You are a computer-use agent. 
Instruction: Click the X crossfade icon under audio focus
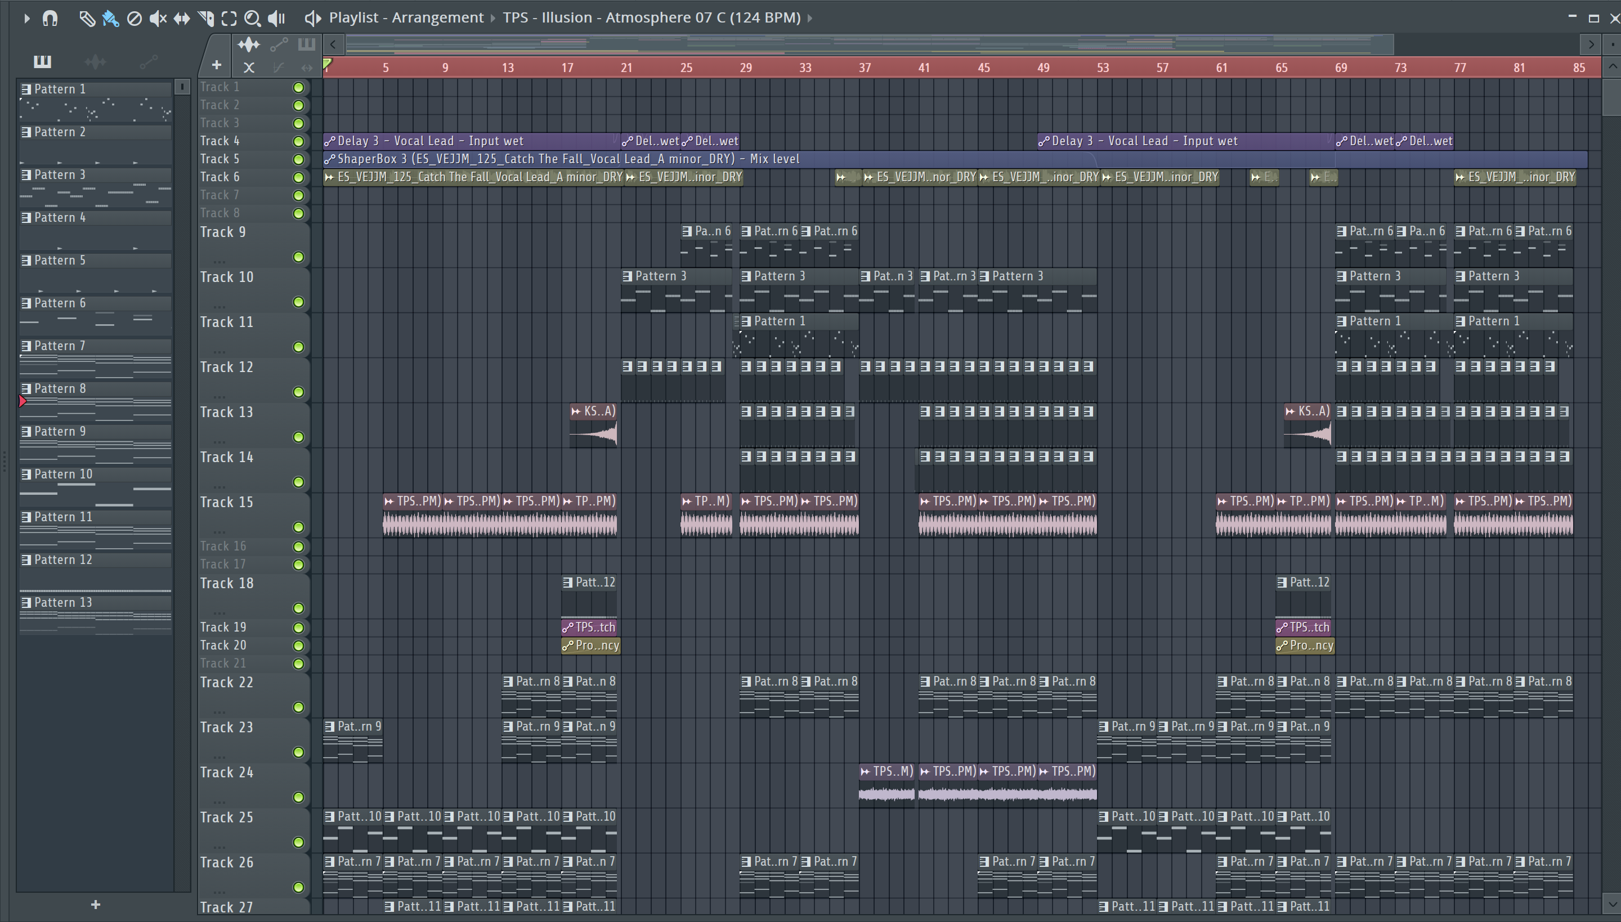[x=249, y=67]
